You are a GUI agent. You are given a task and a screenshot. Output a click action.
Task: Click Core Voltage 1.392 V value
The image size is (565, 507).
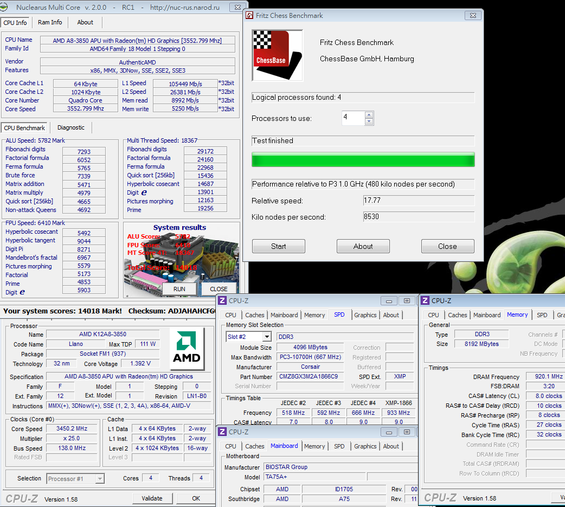click(140, 364)
